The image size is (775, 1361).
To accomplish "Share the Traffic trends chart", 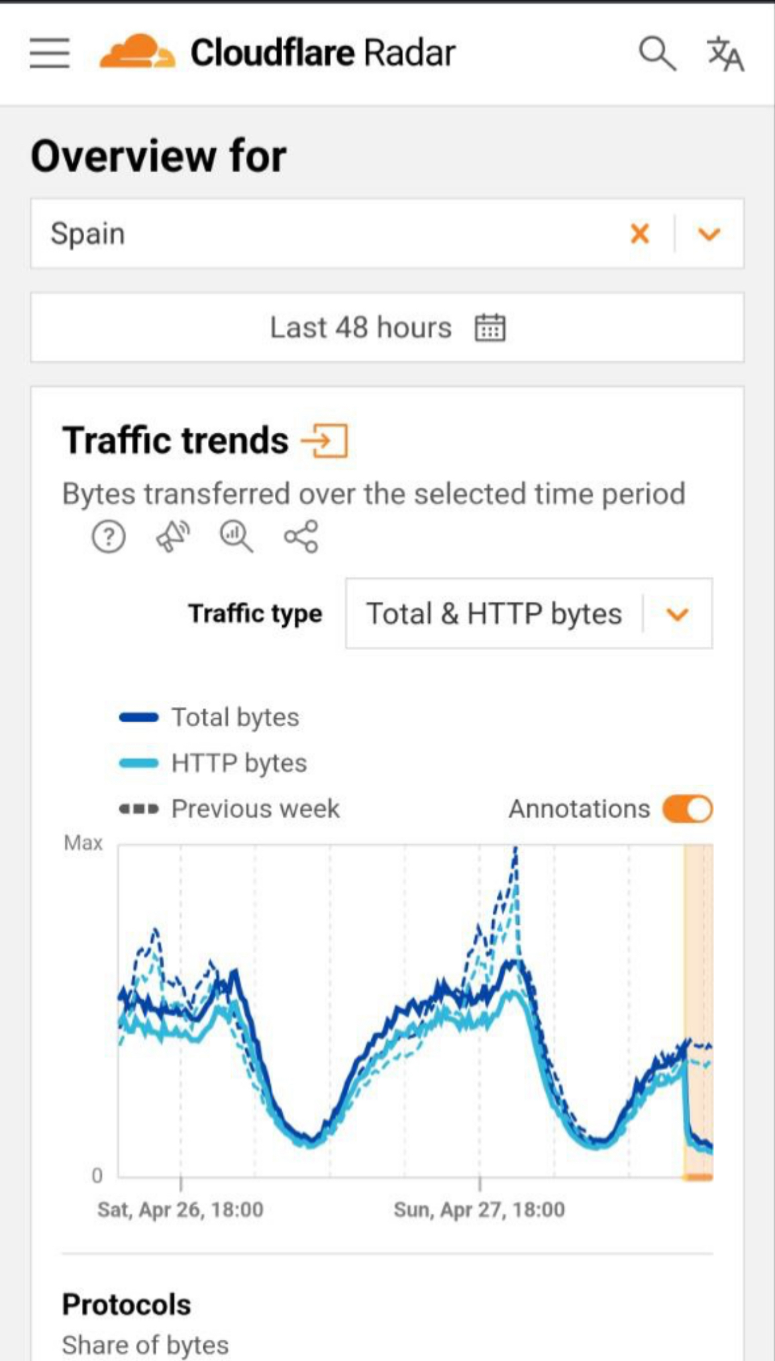I will pos(301,537).
